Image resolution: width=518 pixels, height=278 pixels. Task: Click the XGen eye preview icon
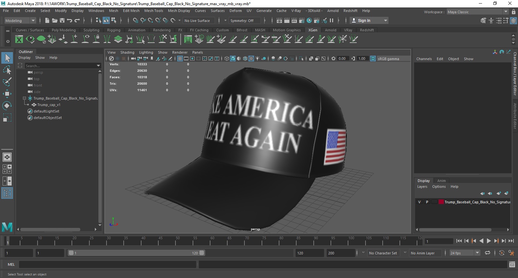(30, 39)
